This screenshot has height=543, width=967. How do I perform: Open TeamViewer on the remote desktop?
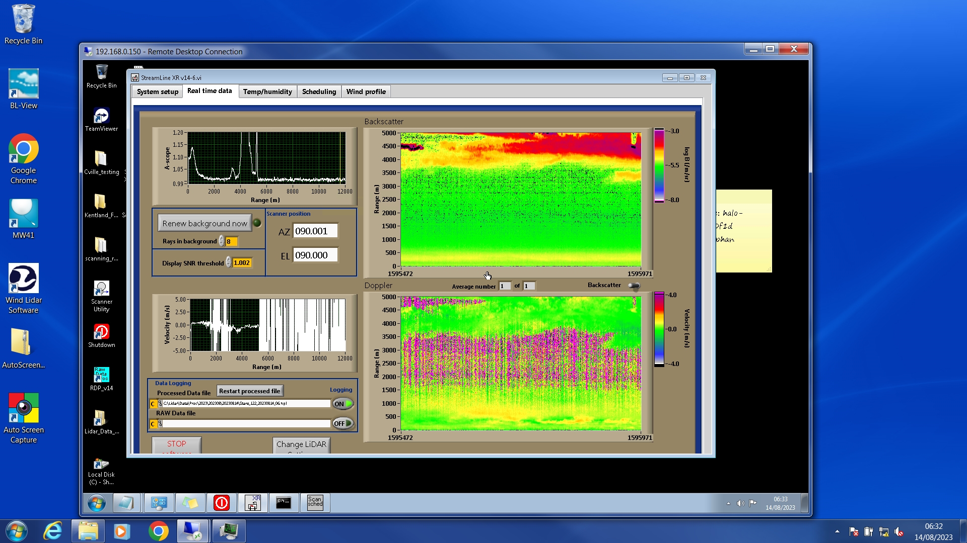101,116
